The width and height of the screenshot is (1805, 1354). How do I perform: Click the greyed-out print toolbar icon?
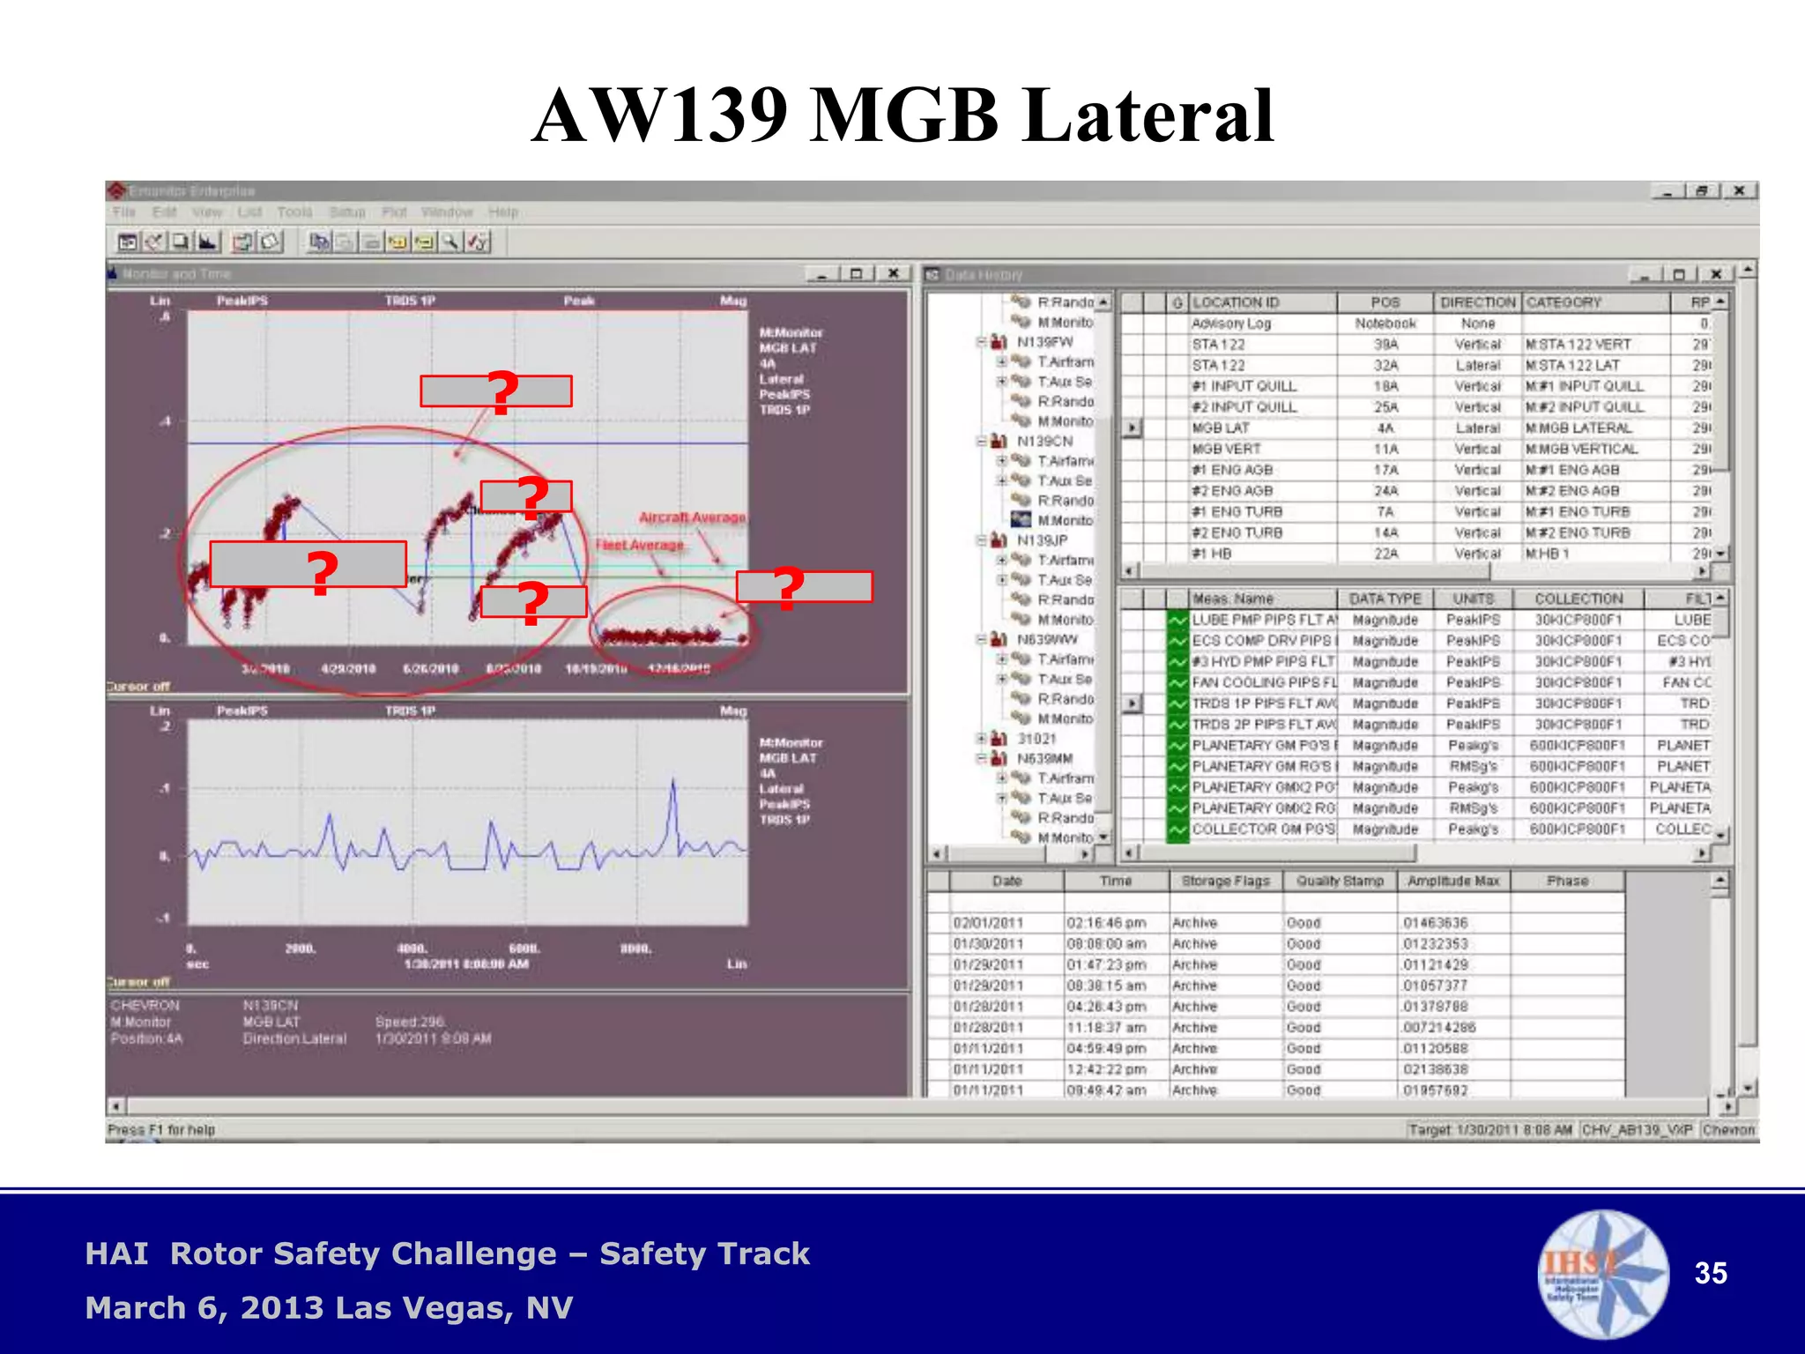371,242
